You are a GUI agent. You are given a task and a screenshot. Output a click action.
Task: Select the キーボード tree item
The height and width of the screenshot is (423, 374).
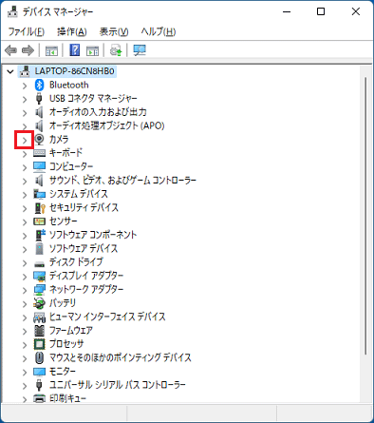click(65, 153)
